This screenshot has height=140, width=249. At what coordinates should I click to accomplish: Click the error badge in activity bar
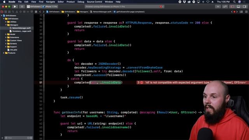[x=161, y=7]
